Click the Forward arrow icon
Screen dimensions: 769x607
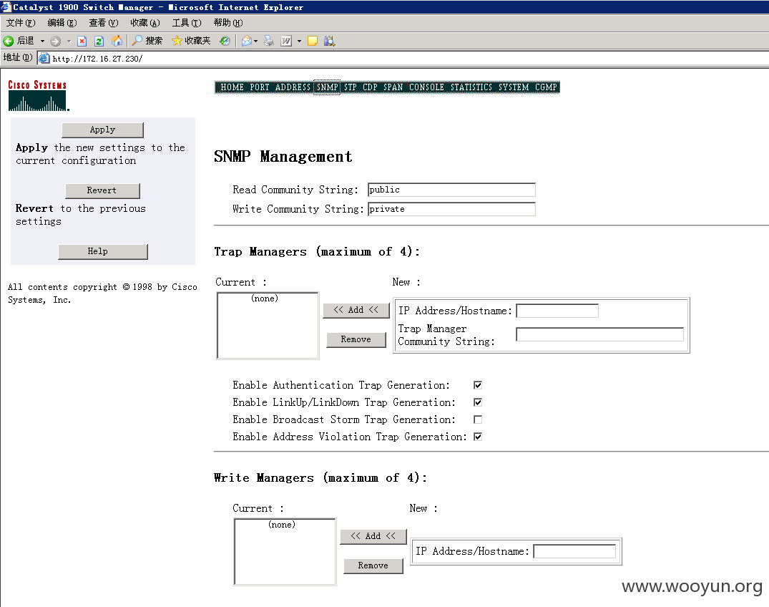(x=55, y=42)
